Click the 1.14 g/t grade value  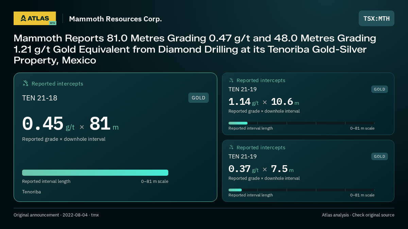(x=243, y=102)
